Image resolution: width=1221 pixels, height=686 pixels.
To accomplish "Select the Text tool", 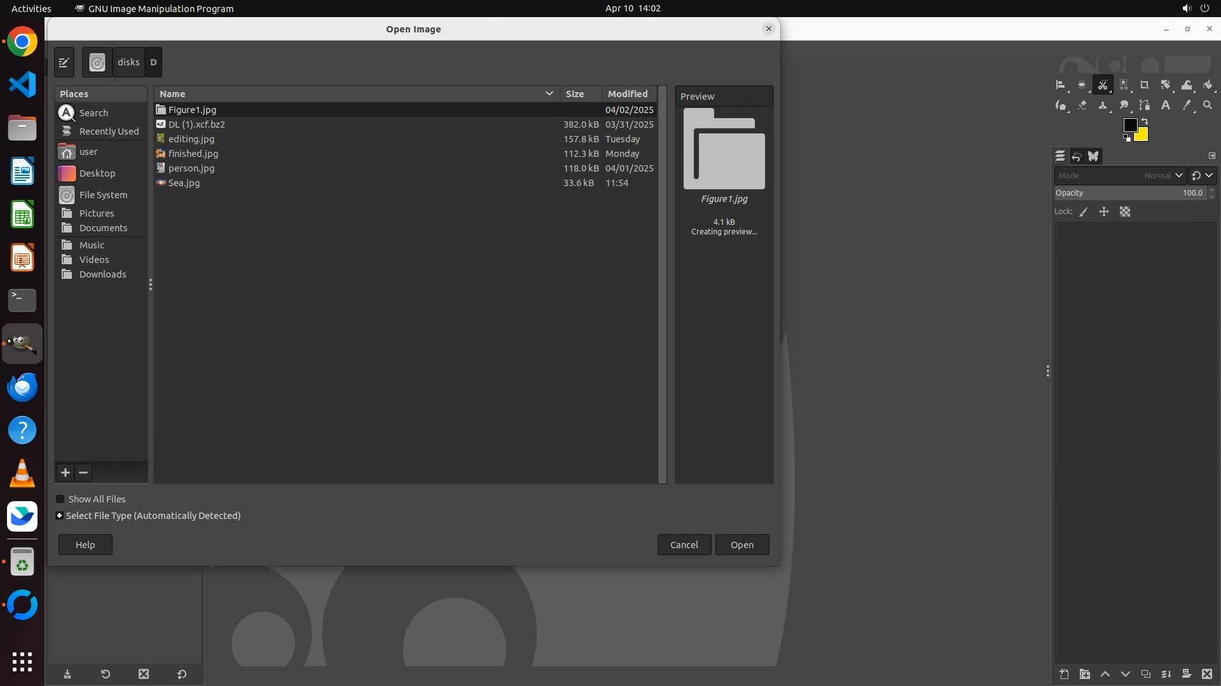I will click(1166, 105).
